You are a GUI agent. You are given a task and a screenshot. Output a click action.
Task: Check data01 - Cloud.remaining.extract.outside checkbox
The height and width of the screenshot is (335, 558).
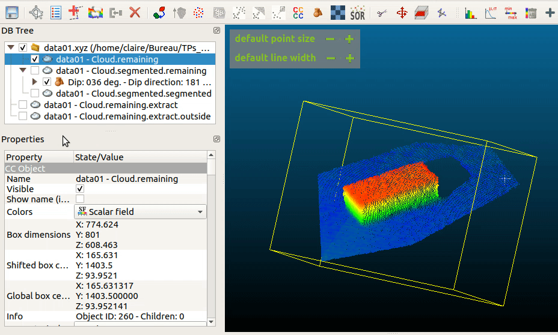point(23,116)
